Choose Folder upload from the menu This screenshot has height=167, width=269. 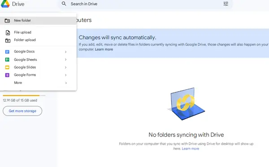pos(38,40)
